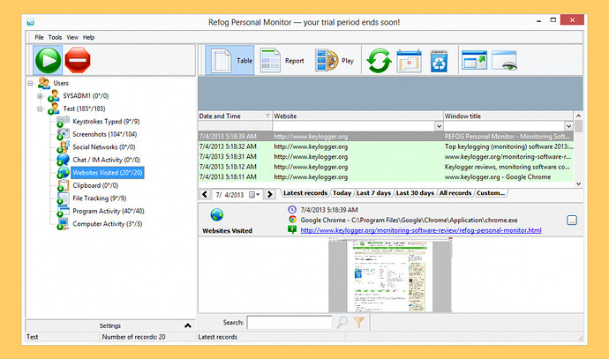Open the Website column filter dropdown
The height and width of the screenshot is (359, 609).
(438, 126)
